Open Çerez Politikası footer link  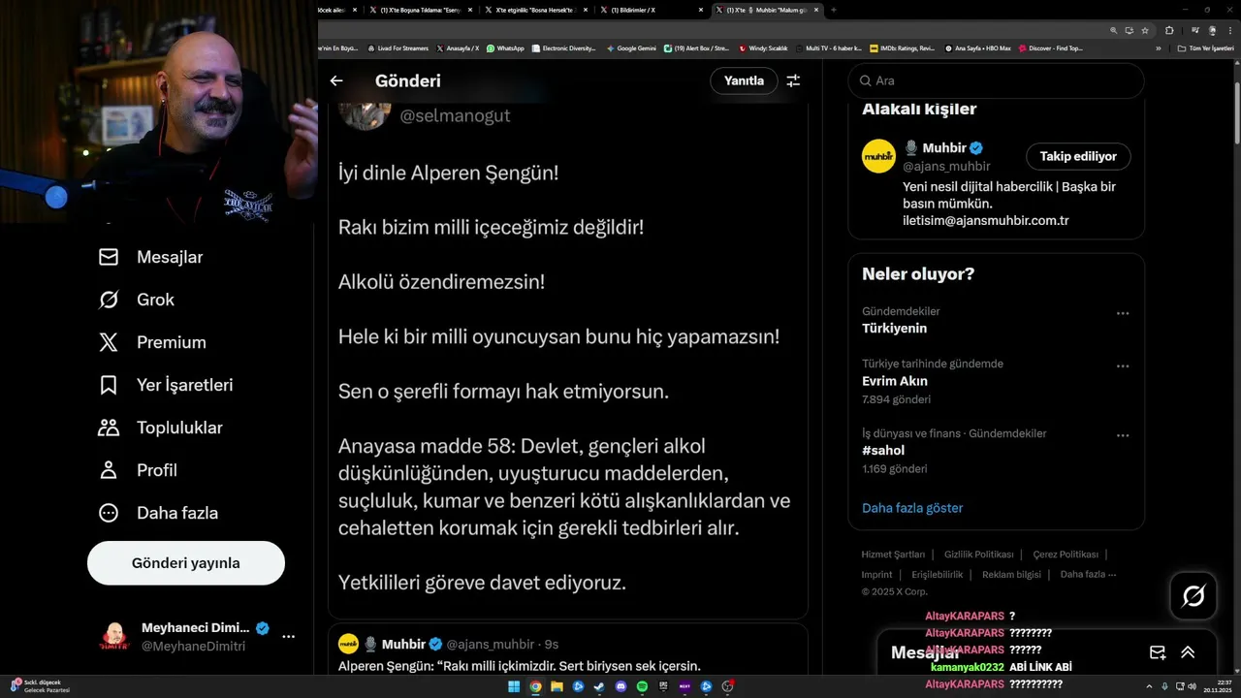1066,555
